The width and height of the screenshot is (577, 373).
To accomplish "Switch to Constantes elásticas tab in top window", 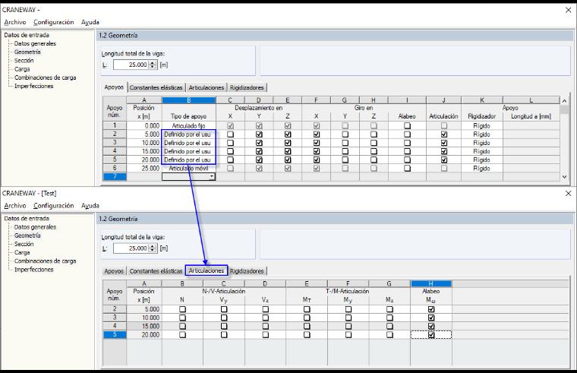I will (156, 87).
